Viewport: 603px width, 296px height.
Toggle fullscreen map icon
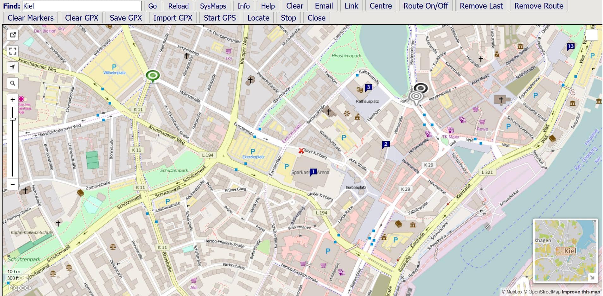click(x=13, y=51)
